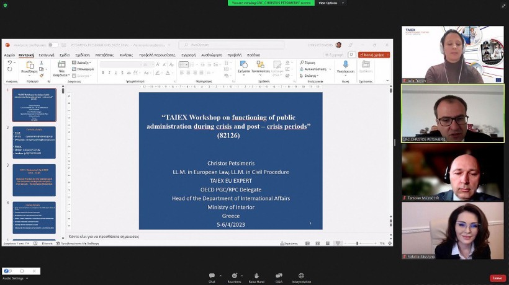Image resolution: width=509 pixels, height=285 pixels.
Task: Click the Replace (Αντικατάσταση) button
Action: [315, 69]
